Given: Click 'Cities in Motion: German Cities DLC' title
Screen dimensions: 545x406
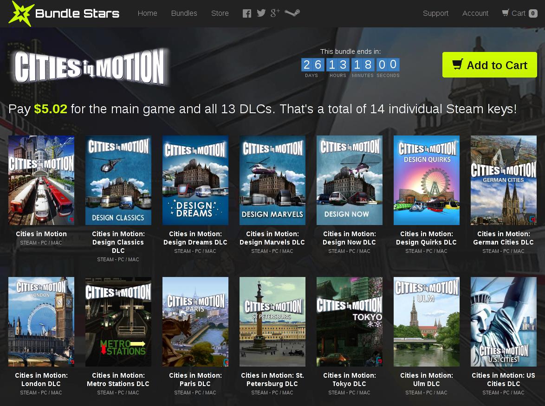Looking at the screenshot, I should click(x=504, y=238).
